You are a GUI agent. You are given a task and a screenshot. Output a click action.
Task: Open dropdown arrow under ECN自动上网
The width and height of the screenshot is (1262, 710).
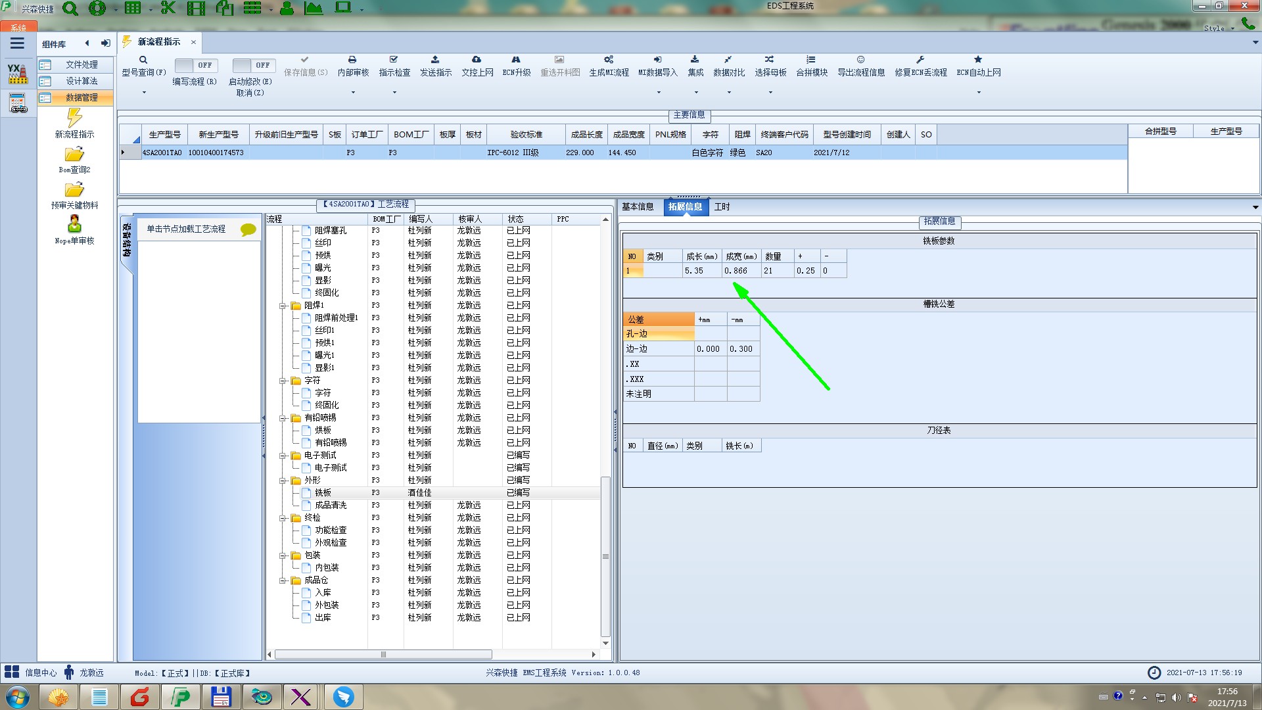pyautogui.click(x=978, y=92)
